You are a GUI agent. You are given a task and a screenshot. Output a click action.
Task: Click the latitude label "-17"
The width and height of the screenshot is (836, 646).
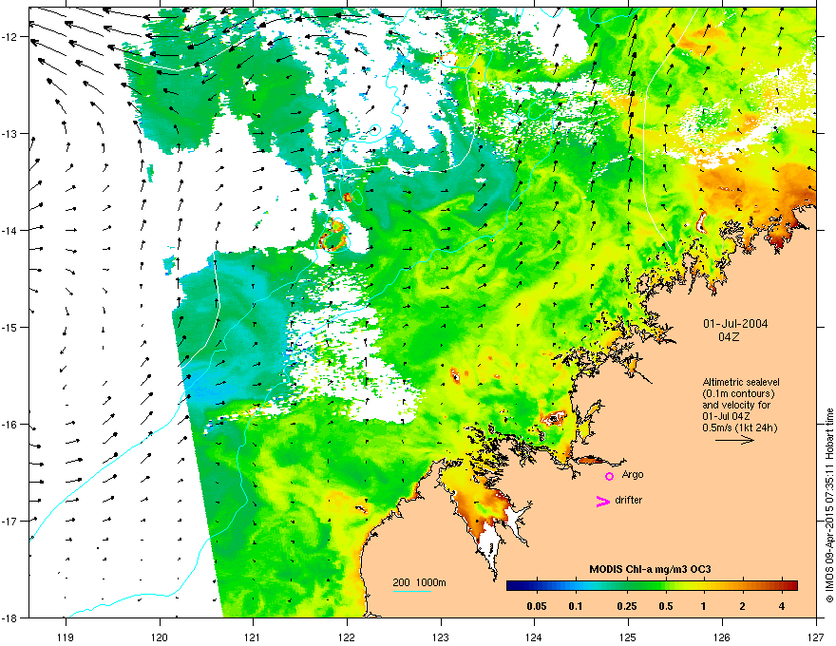(10, 521)
